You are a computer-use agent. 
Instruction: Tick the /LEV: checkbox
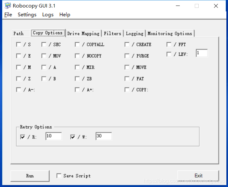[x=169, y=54]
